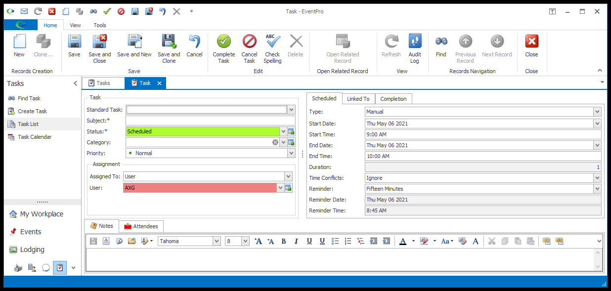The image size is (611, 291).
Task: Open the font name dropdown showing Tahoma
Action: [x=217, y=241]
